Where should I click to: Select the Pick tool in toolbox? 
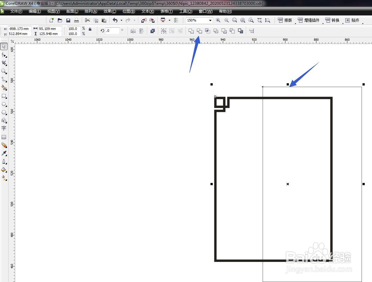pos(4,46)
